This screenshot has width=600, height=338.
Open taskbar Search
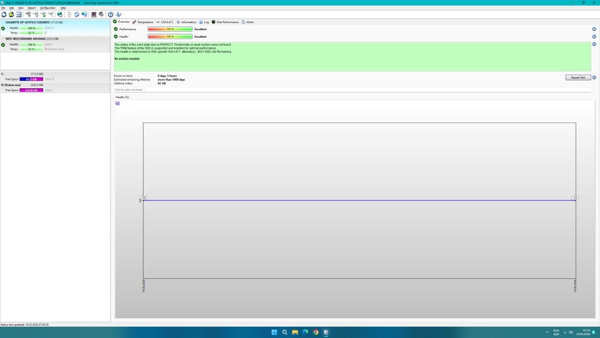click(284, 332)
